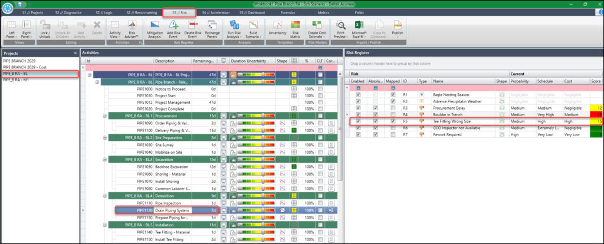Toggle Mapped checkbox for risk R5

(x=392, y=121)
